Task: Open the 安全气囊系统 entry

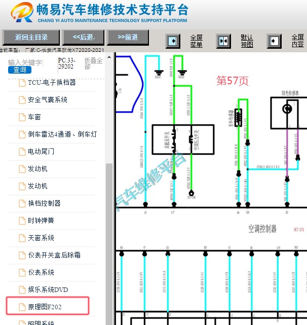Action: pyautogui.click(x=48, y=100)
